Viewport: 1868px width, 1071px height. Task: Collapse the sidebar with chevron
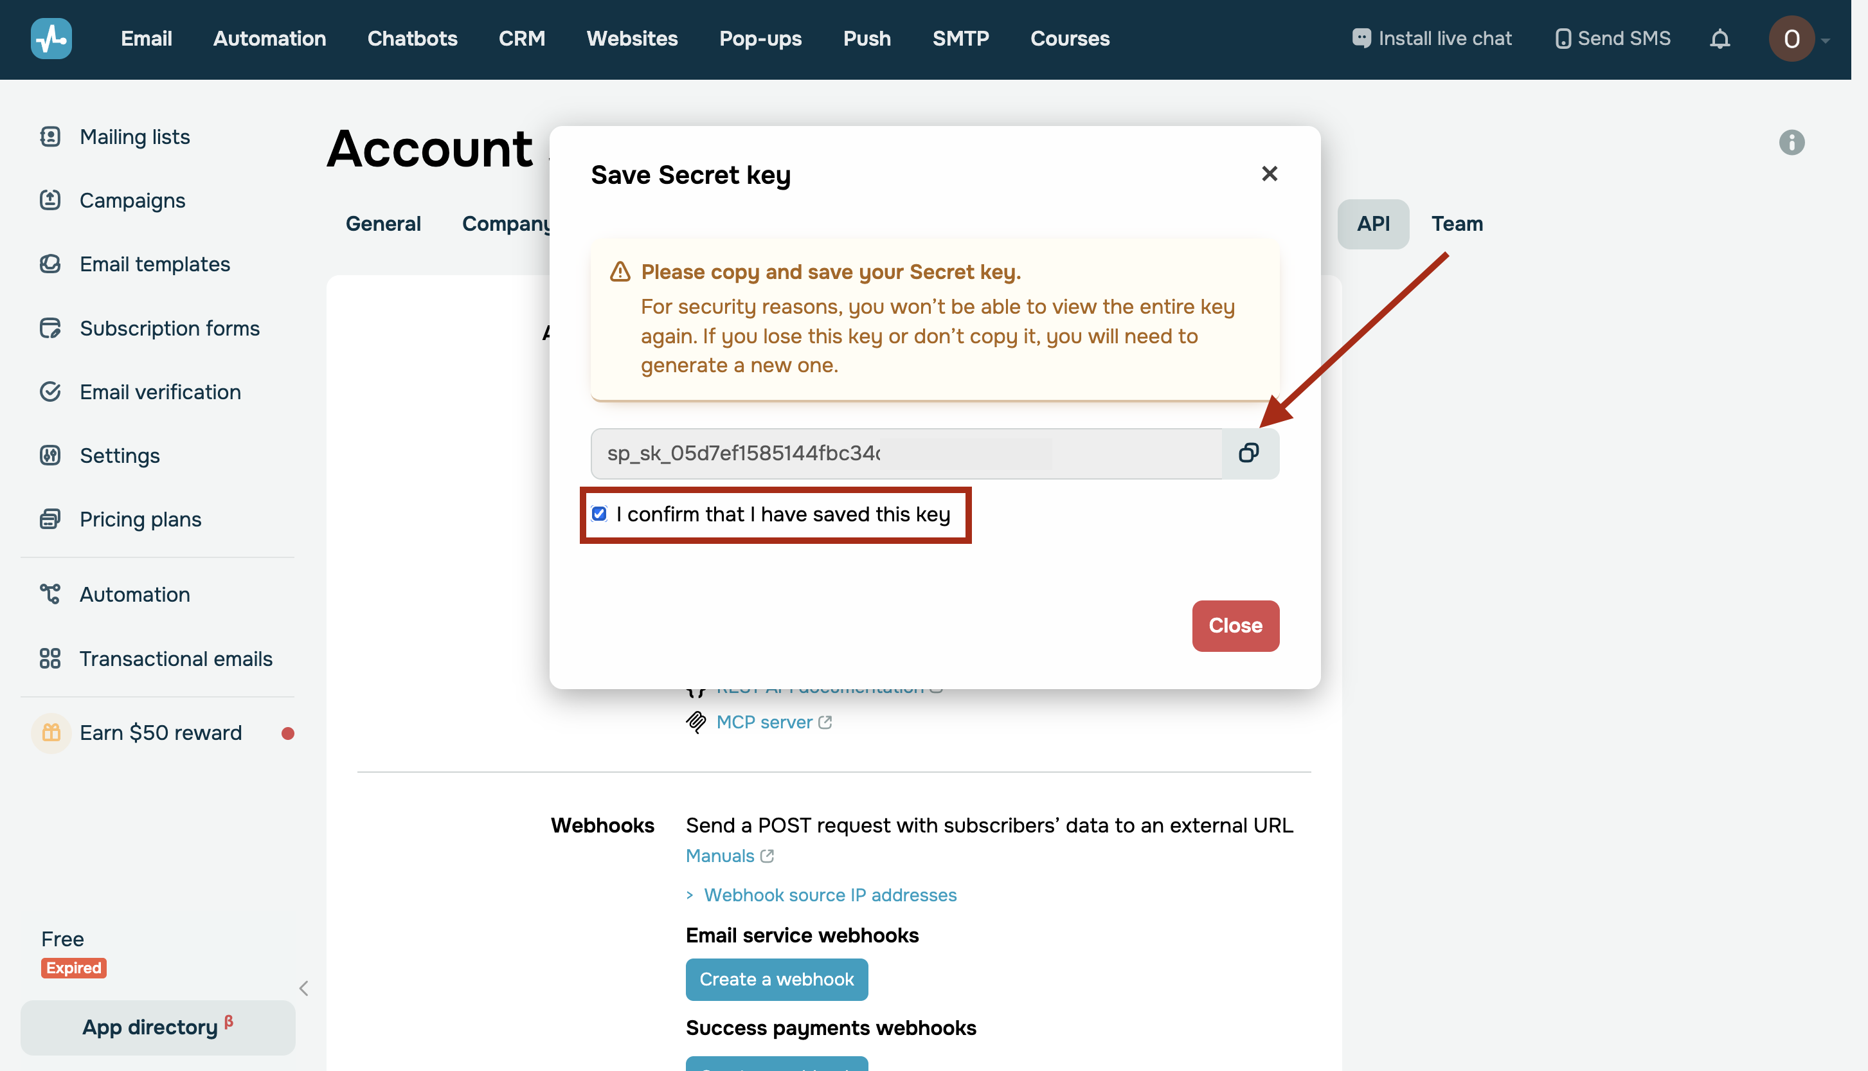pyautogui.click(x=303, y=988)
